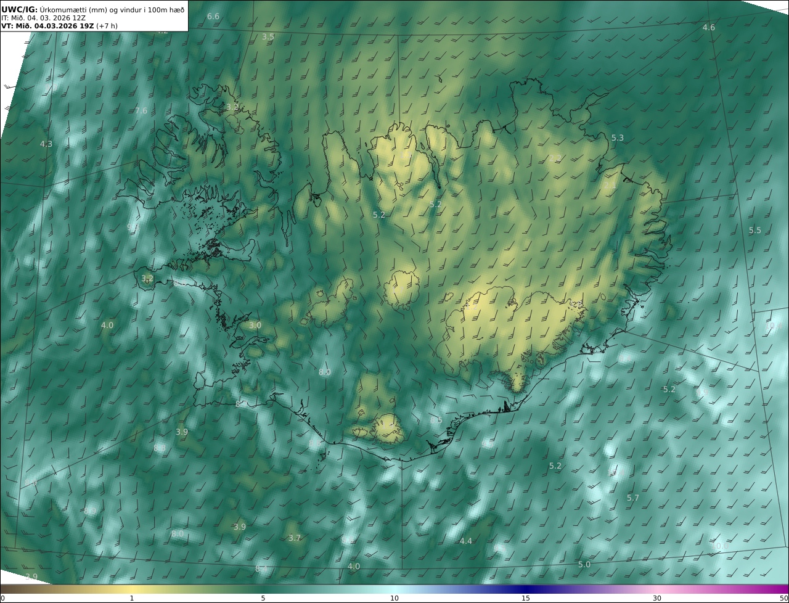The width and height of the screenshot is (789, 603).
Task: Click the 30 tick label on the colorbar
Action: (x=657, y=598)
